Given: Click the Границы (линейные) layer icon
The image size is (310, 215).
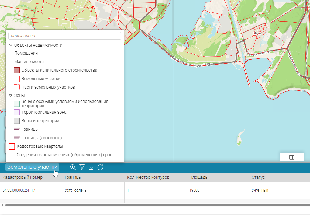Looking at the screenshot, I should (17, 138).
